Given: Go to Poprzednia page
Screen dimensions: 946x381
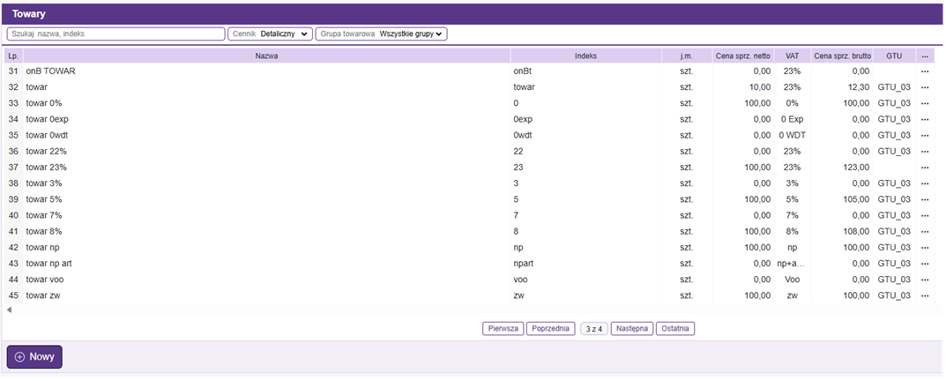Looking at the screenshot, I should (x=551, y=329).
